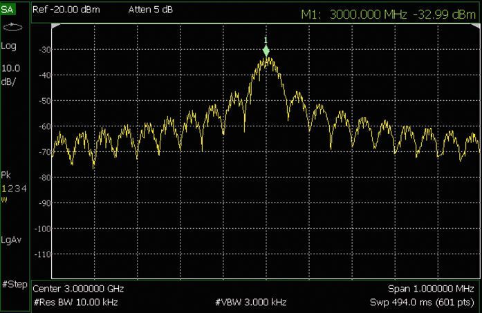This screenshot has height=313, width=482.
Task: Select trace number 2 indicator
Action: coord(10,189)
